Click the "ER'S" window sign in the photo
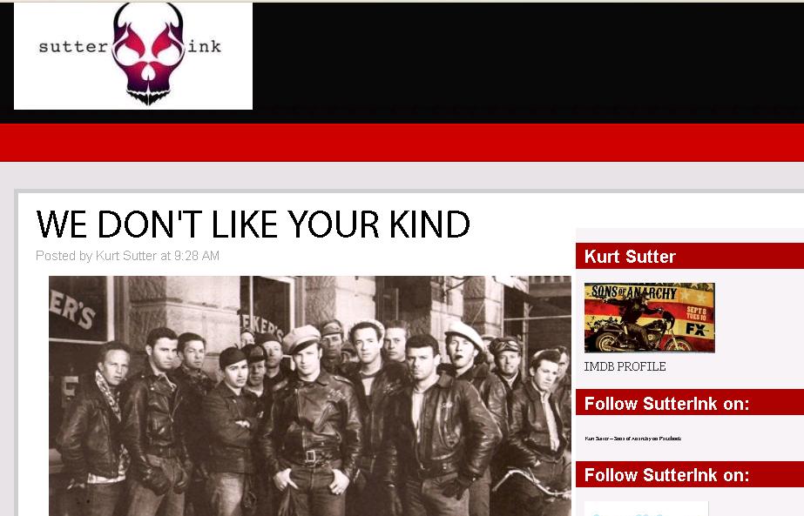Image resolution: width=804 pixels, height=516 pixels. [x=73, y=311]
